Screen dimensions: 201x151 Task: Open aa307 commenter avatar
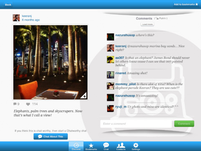[111, 60]
